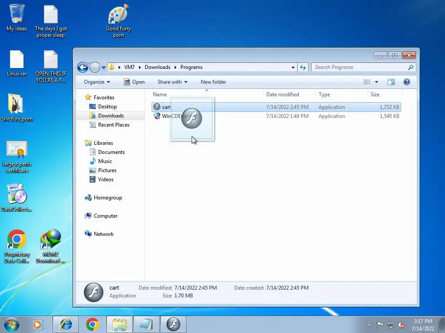Toggle the preview pane button

[391, 82]
